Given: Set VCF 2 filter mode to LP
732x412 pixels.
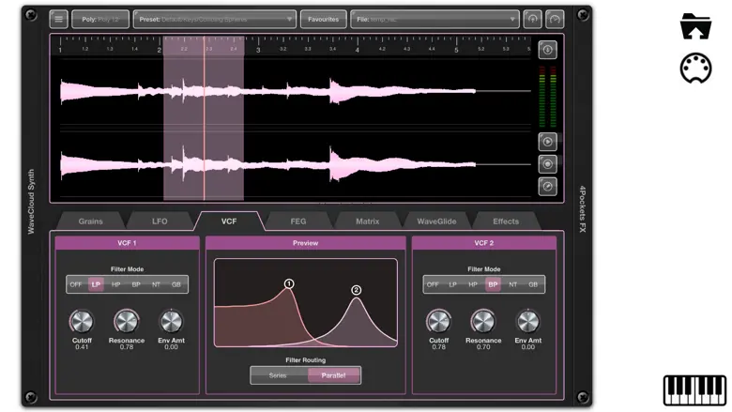Looking at the screenshot, I should coord(453,284).
